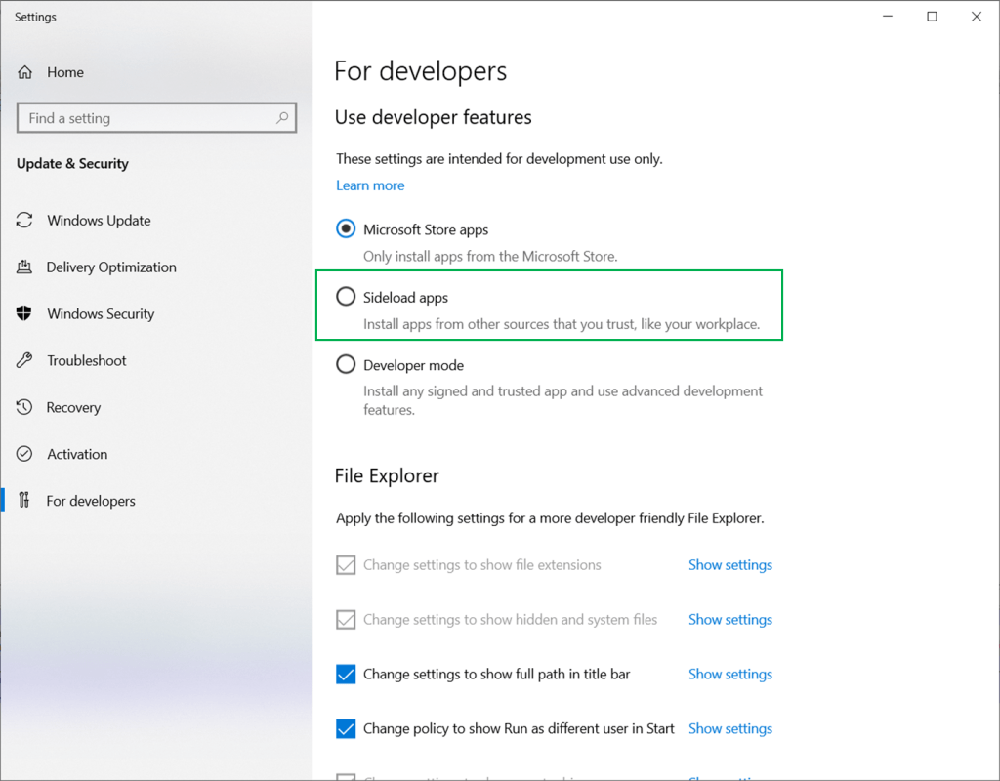1000x781 pixels.
Task: Select the Developer mode radio button
Action: 346,365
